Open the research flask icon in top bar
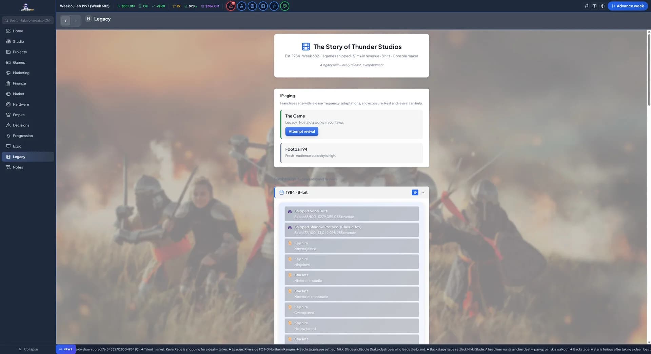Screen dimensions: 651x354 (241, 6)
